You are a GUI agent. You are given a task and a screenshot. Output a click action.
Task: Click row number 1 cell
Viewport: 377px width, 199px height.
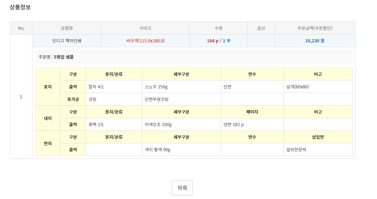(x=21, y=97)
